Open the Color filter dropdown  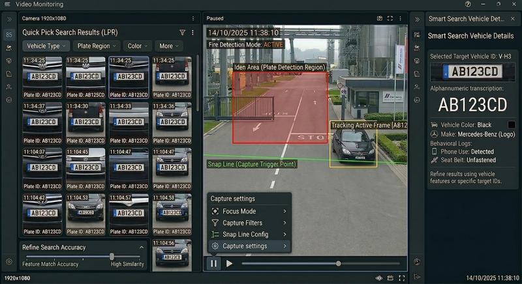pos(138,46)
